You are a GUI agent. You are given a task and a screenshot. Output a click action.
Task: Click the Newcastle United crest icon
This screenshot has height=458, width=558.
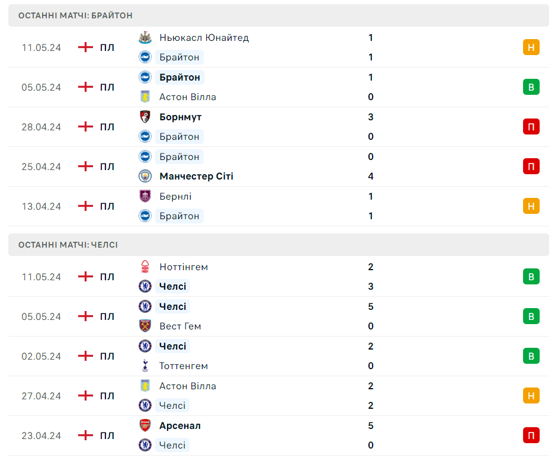point(145,37)
